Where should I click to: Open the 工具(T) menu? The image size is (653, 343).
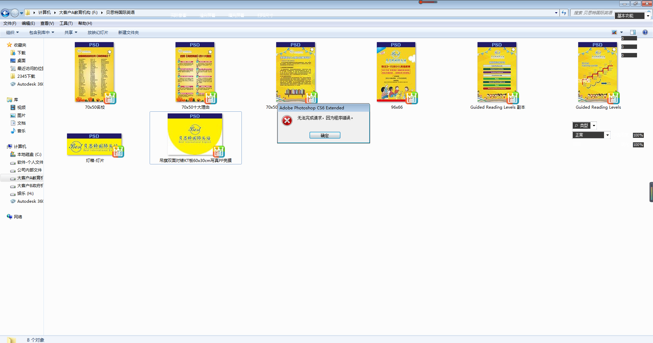point(66,23)
